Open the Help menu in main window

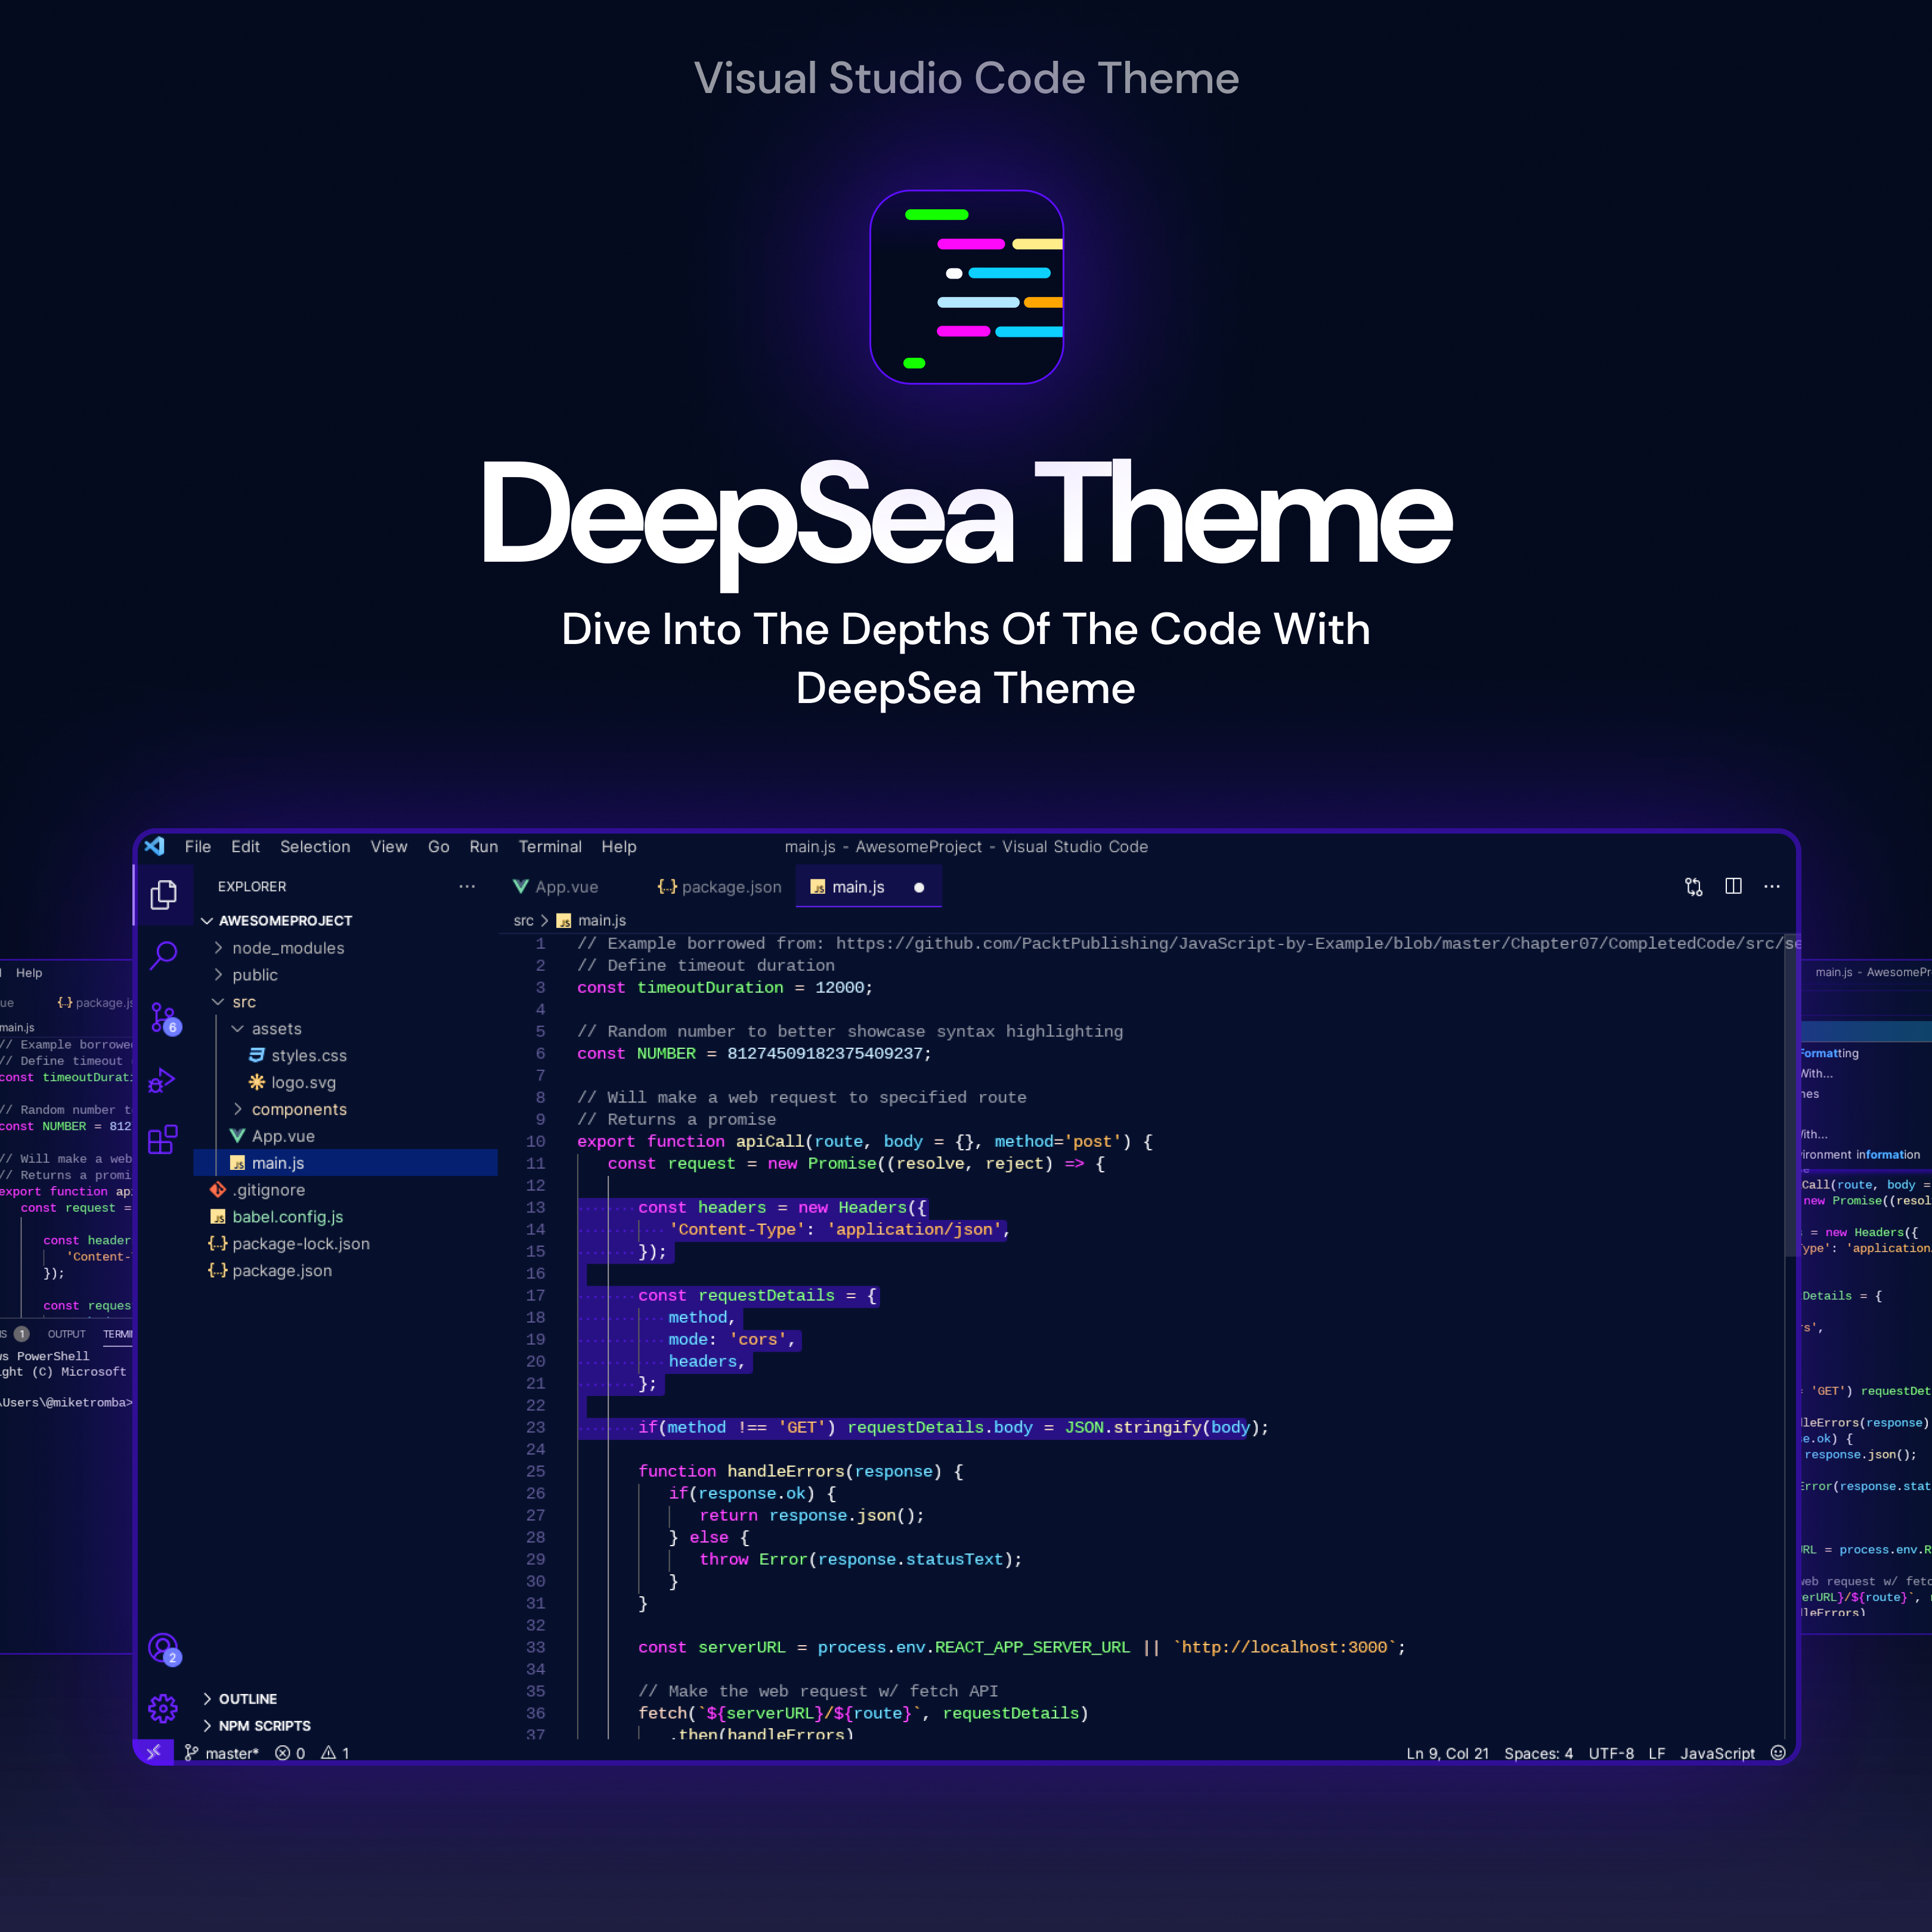point(619,846)
